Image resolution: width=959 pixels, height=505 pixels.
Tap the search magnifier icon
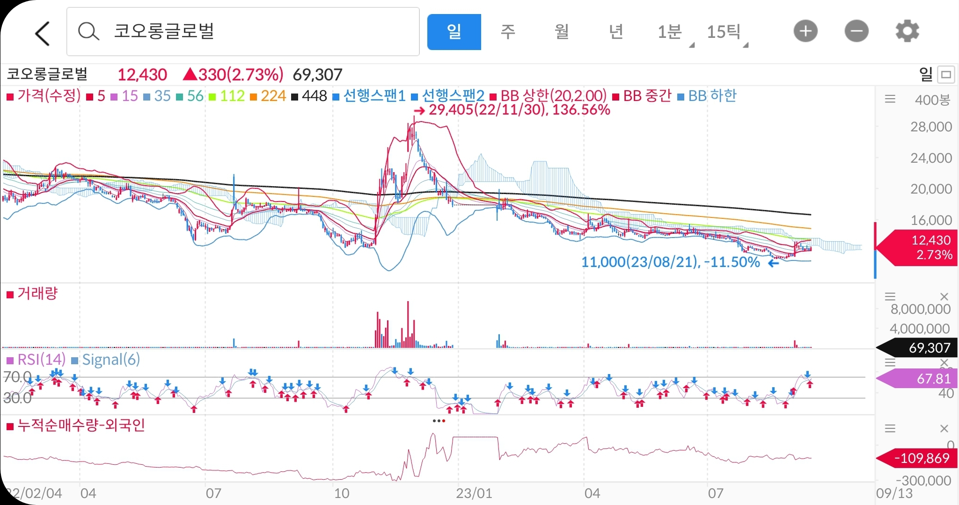tap(88, 32)
